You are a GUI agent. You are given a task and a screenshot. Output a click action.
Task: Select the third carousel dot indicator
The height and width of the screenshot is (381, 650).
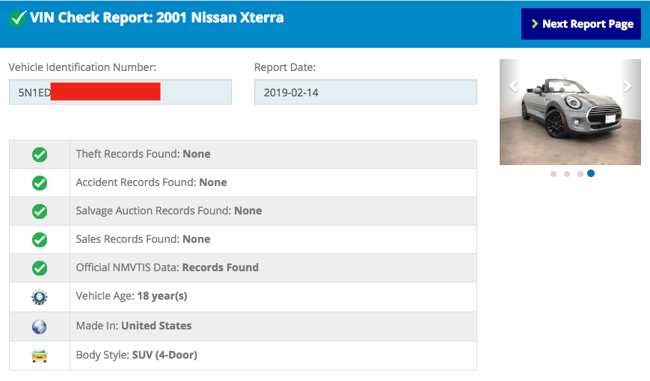[580, 174]
